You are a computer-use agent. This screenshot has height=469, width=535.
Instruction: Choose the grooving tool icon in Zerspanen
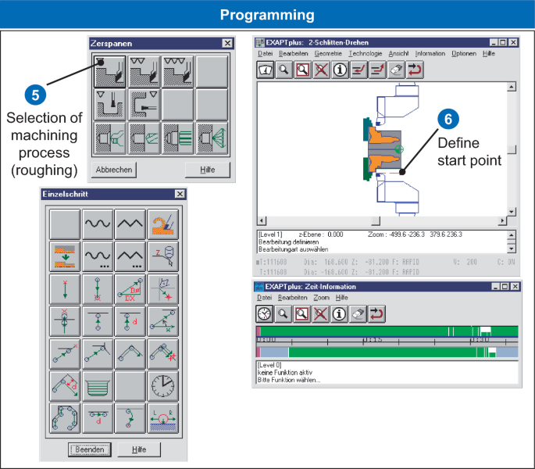coord(110,105)
